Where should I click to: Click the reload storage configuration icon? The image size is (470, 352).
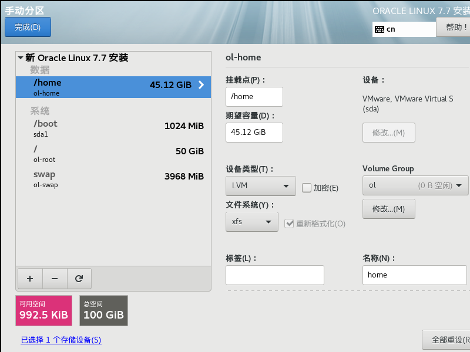(x=79, y=279)
